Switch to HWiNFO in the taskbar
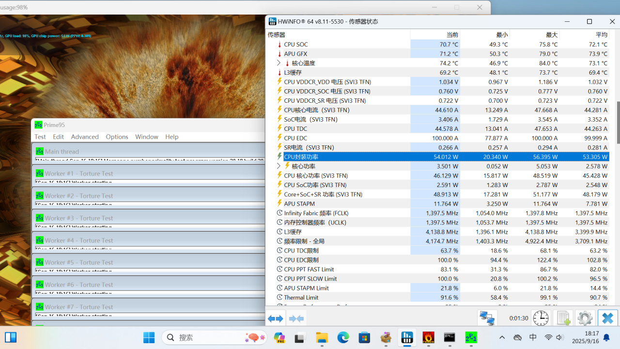 pyautogui.click(x=407, y=337)
